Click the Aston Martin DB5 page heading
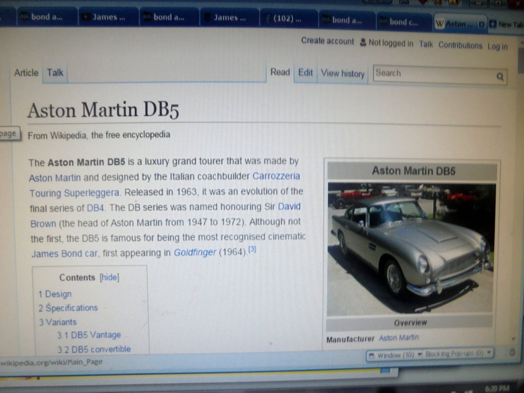The height and width of the screenshot is (393, 524). [x=103, y=110]
